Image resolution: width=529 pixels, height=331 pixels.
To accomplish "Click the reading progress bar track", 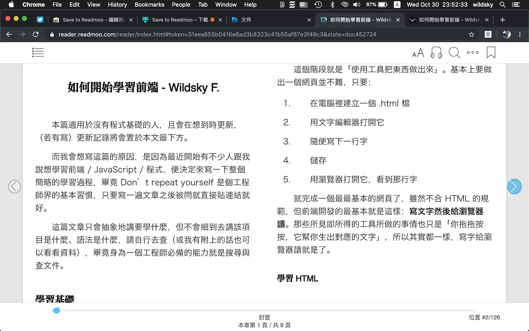I will 264,310.
